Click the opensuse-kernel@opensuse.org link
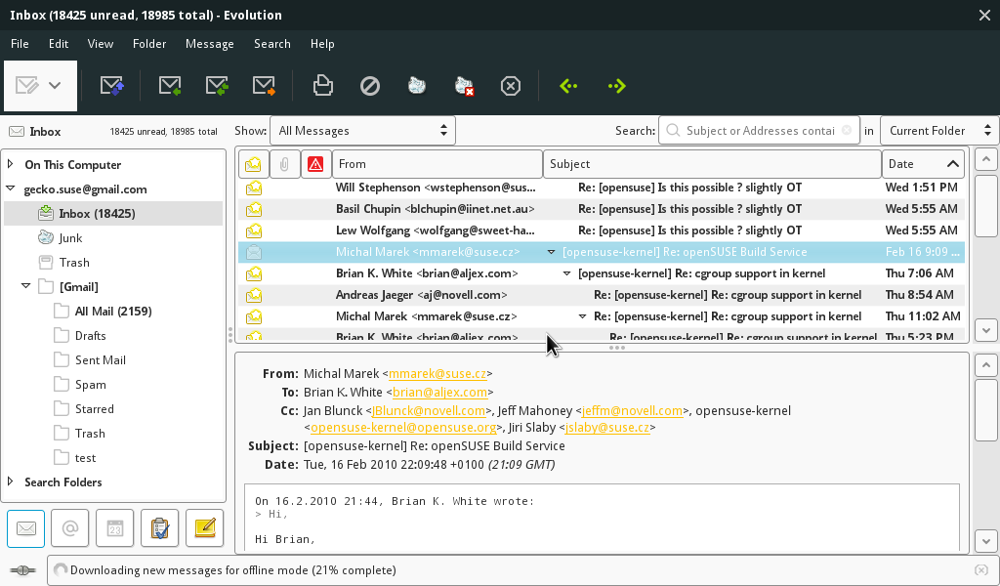This screenshot has height=586, width=1000. click(403, 427)
